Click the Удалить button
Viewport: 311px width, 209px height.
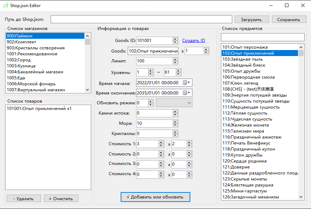coord(24,198)
